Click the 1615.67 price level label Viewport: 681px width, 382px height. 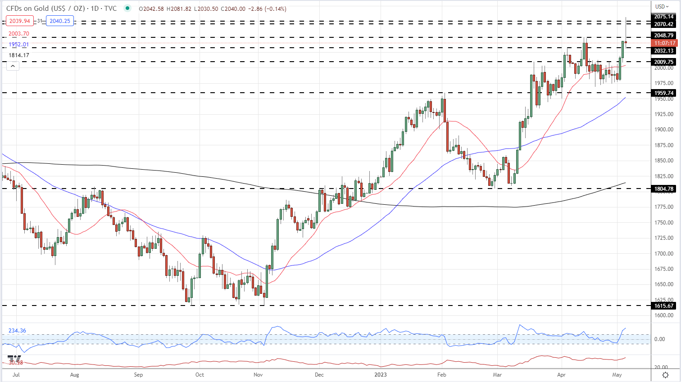coord(664,306)
